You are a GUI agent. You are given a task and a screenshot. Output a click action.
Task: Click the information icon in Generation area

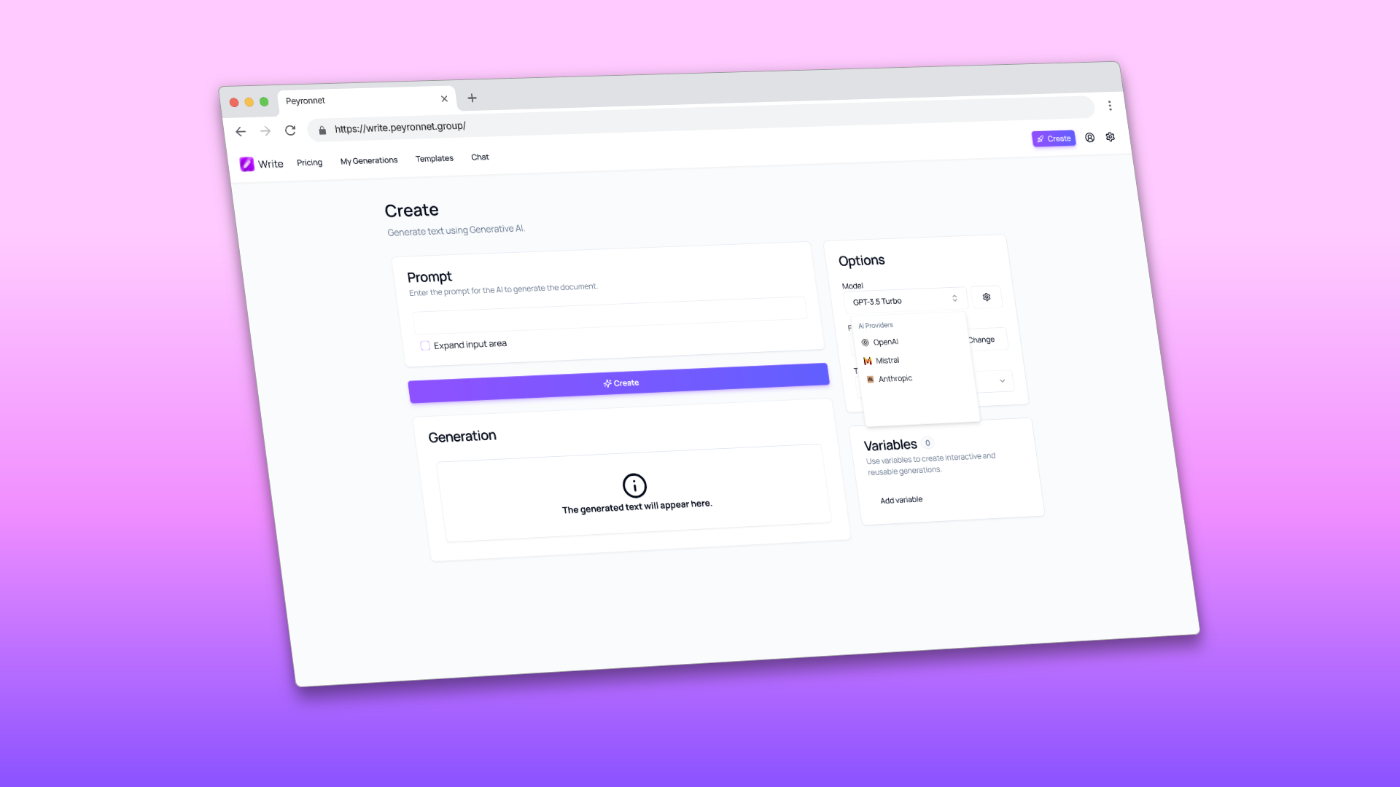pyautogui.click(x=634, y=485)
